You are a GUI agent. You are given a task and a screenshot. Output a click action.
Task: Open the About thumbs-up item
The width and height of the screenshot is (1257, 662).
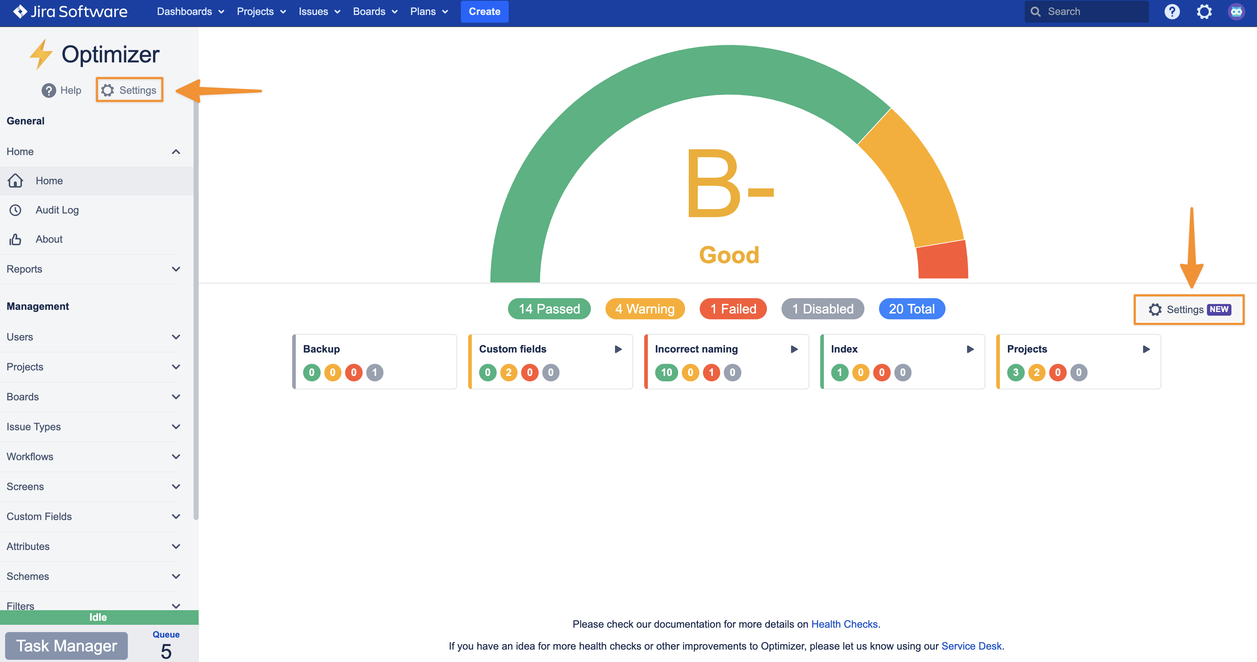[x=16, y=239]
